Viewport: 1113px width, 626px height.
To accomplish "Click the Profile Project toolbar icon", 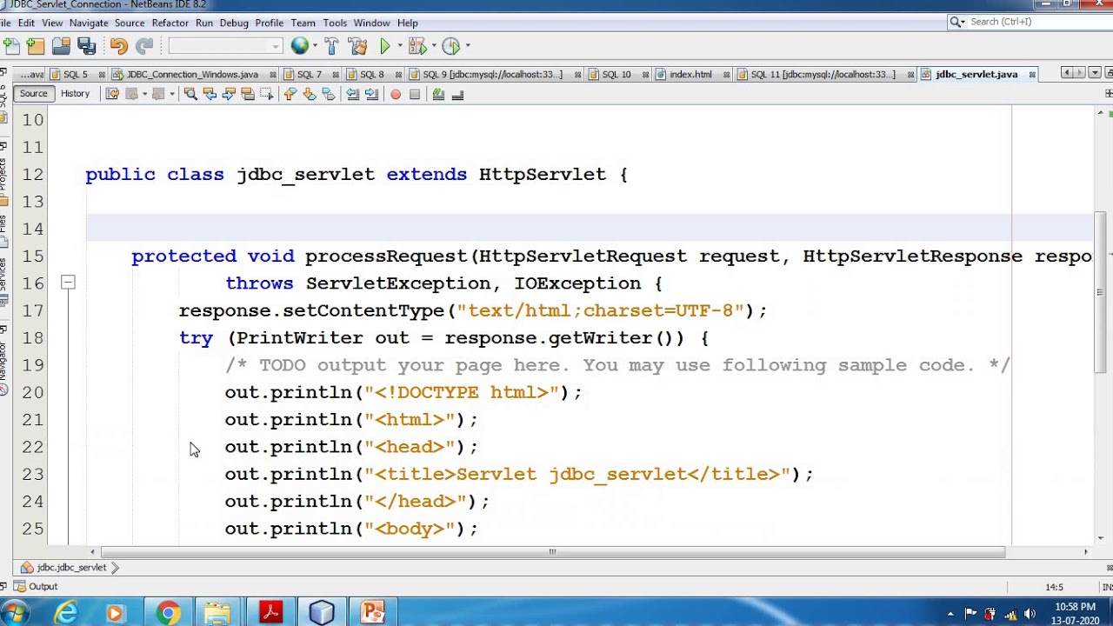I will (450, 45).
